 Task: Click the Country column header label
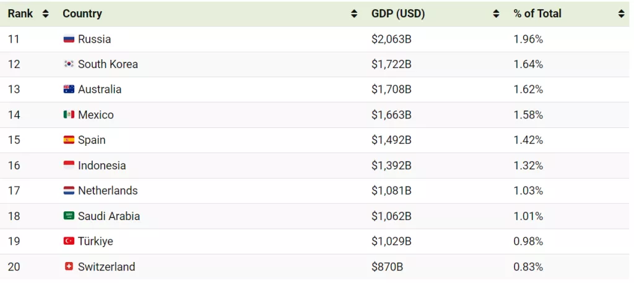[x=82, y=14]
